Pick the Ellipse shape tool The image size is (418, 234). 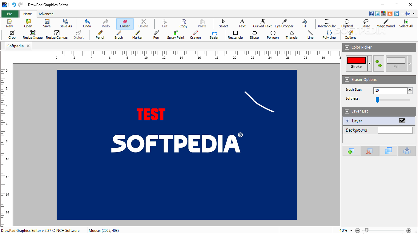coord(254,35)
